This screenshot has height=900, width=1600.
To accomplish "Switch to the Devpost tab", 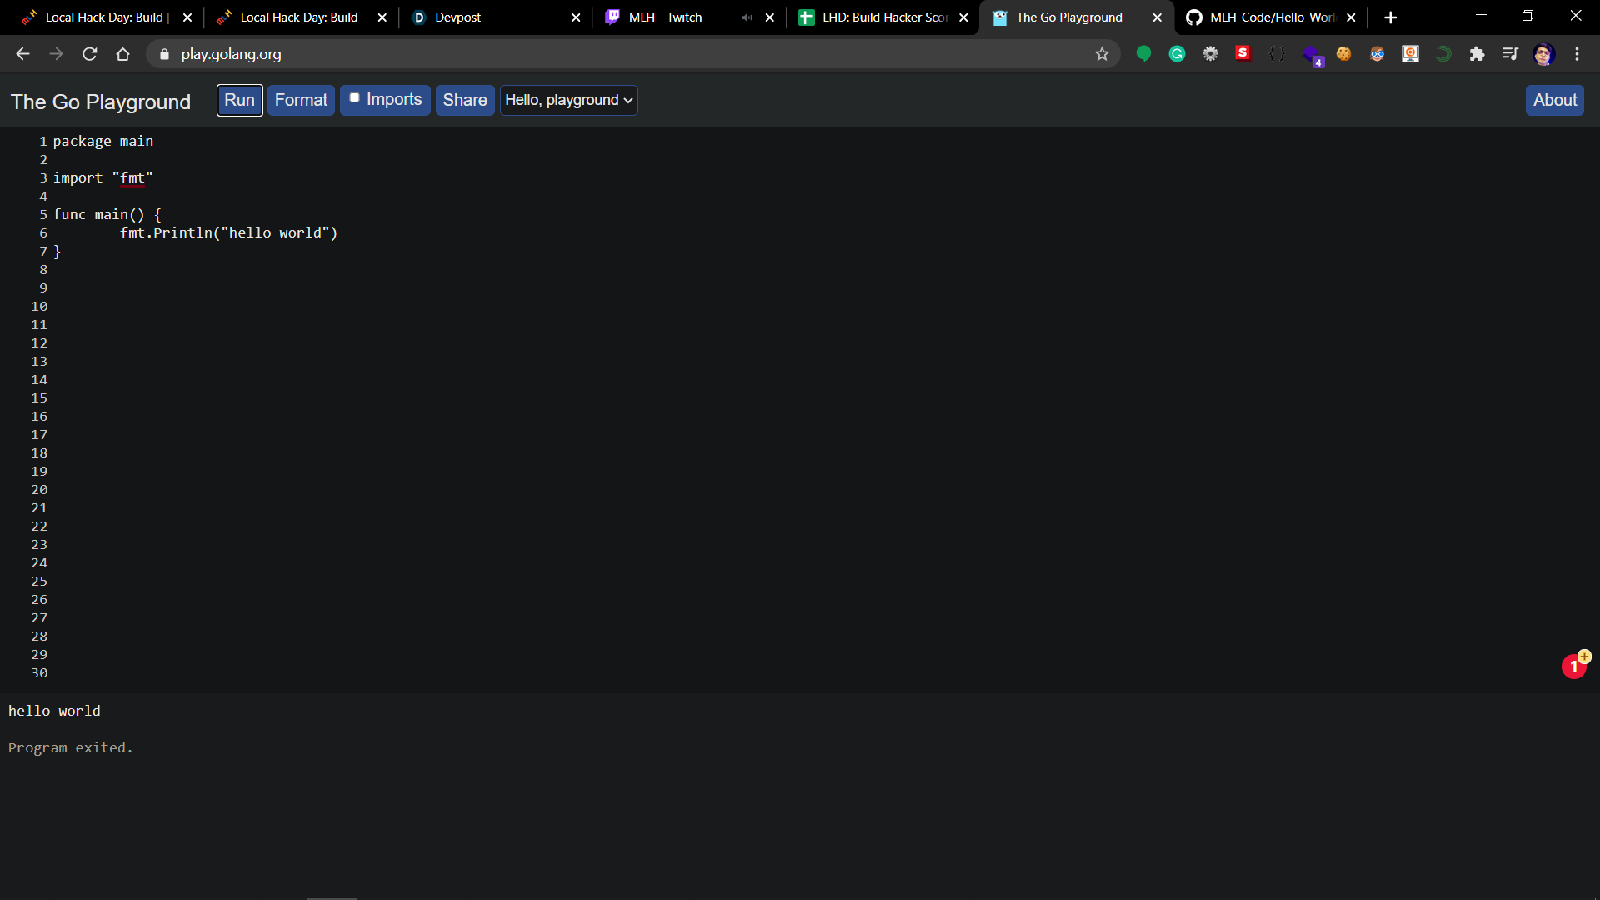I will [492, 17].
